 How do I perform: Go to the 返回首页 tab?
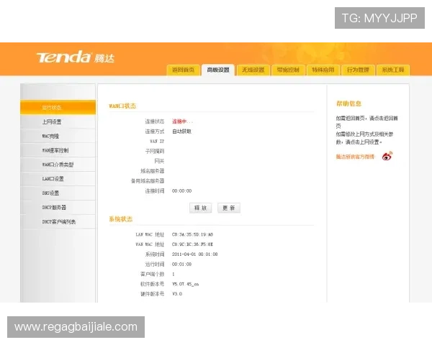pos(183,70)
